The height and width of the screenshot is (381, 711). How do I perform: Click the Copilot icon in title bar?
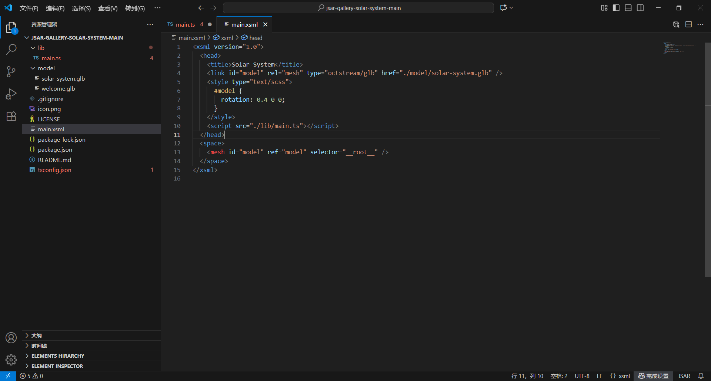tap(503, 8)
